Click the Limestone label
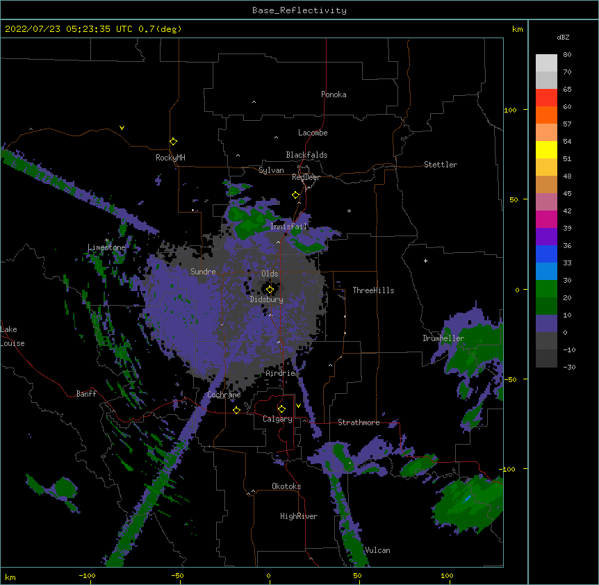 (x=106, y=247)
